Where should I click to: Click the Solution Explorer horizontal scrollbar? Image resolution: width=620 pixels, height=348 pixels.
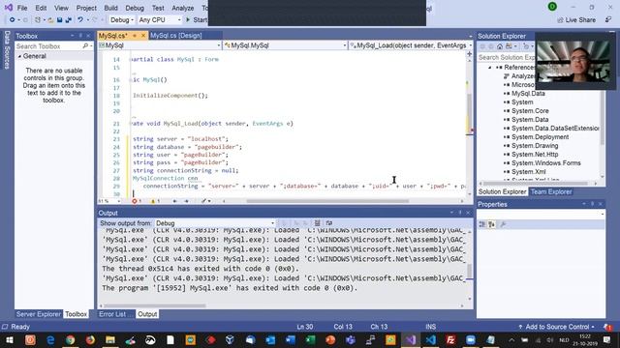point(539,183)
